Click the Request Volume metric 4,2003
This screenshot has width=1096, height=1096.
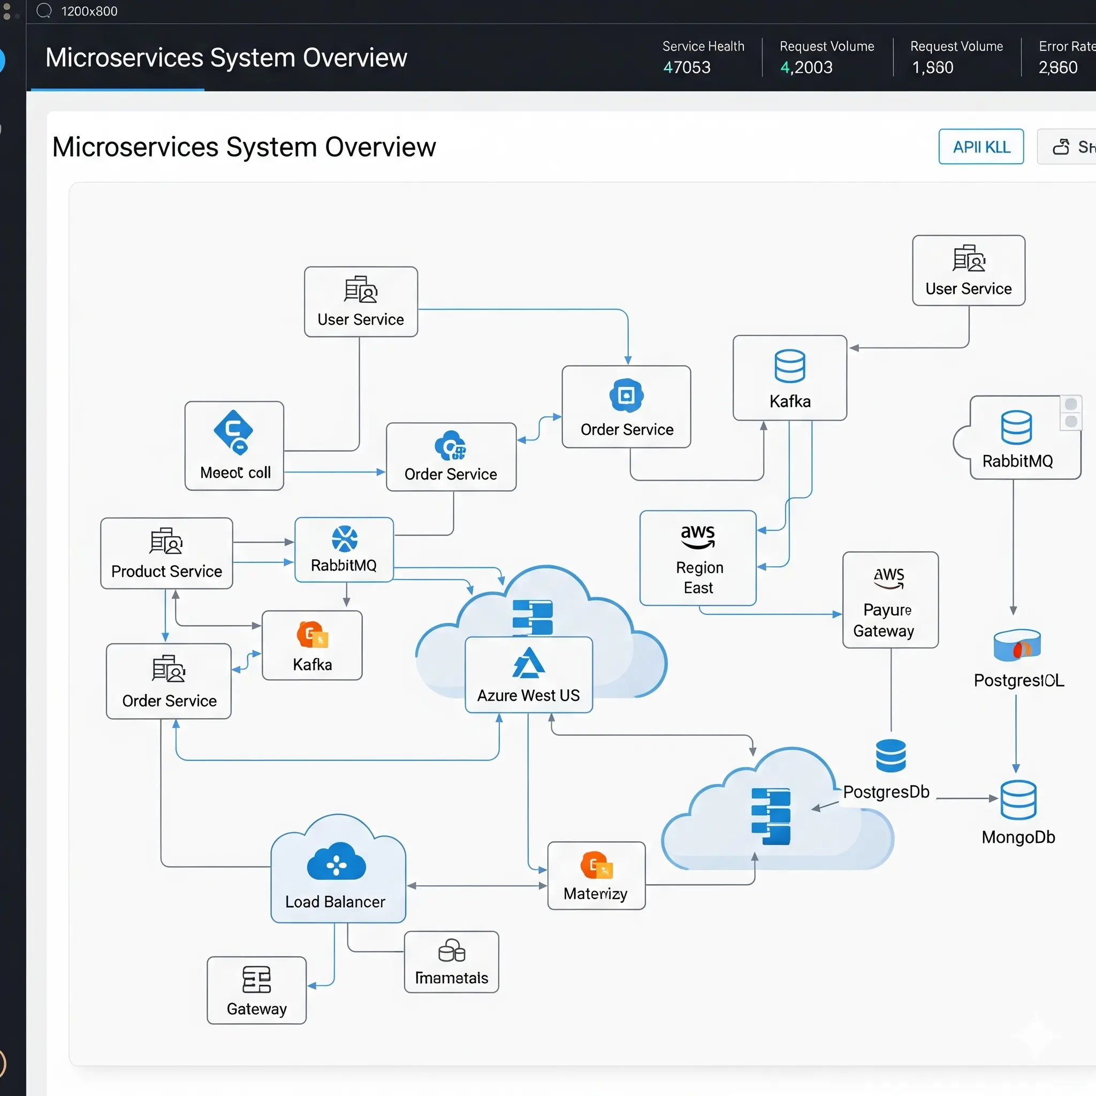point(806,67)
